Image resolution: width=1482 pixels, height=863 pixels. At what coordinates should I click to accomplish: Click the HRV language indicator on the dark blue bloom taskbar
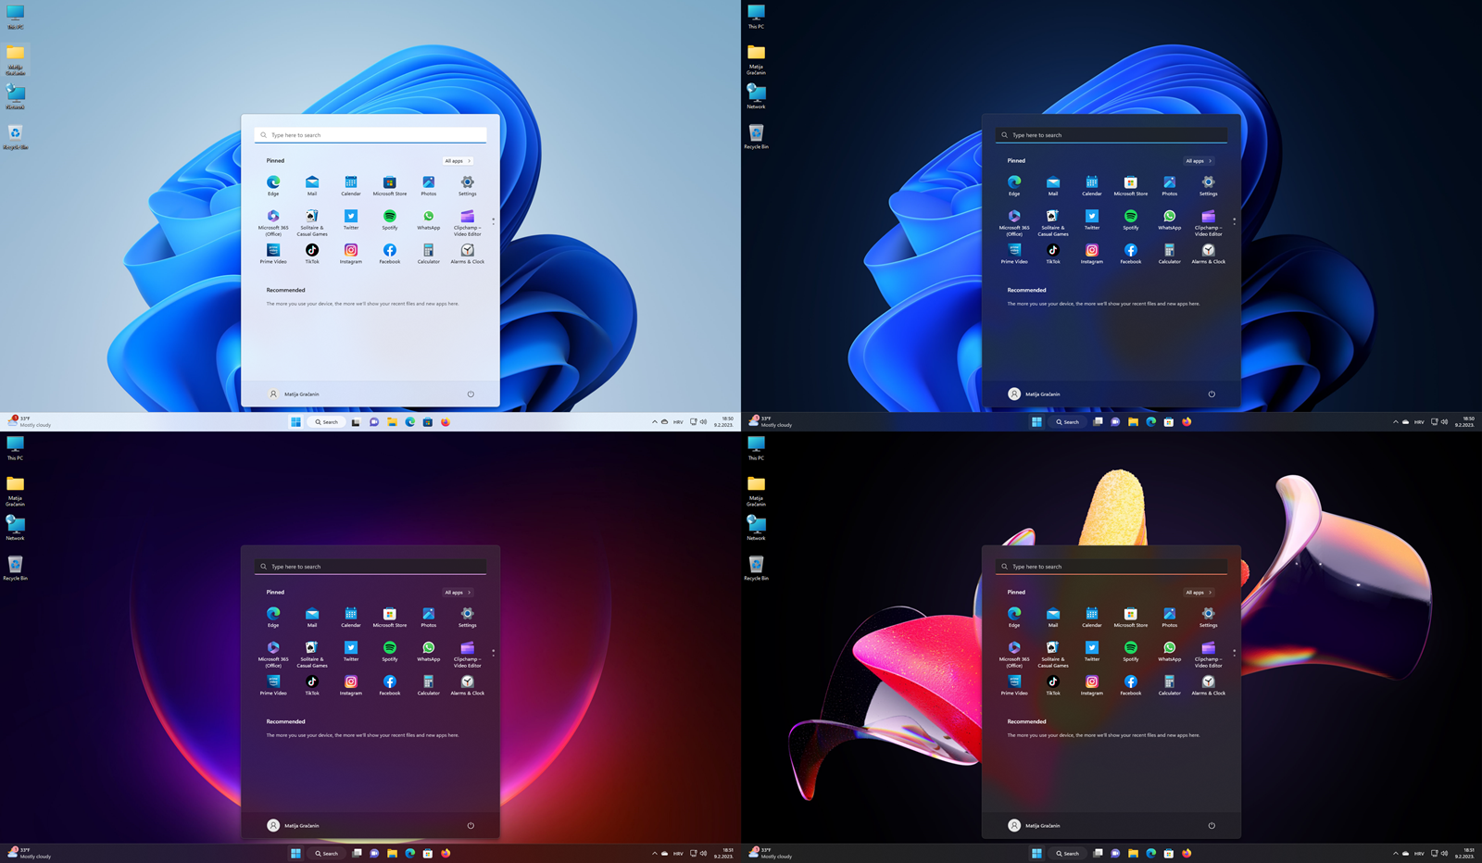1419,421
